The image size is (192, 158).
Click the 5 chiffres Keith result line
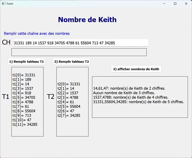(138, 102)
